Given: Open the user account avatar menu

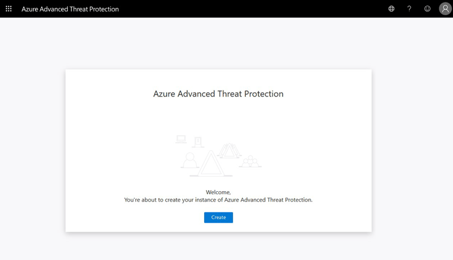Looking at the screenshot, I should (445, 9).
